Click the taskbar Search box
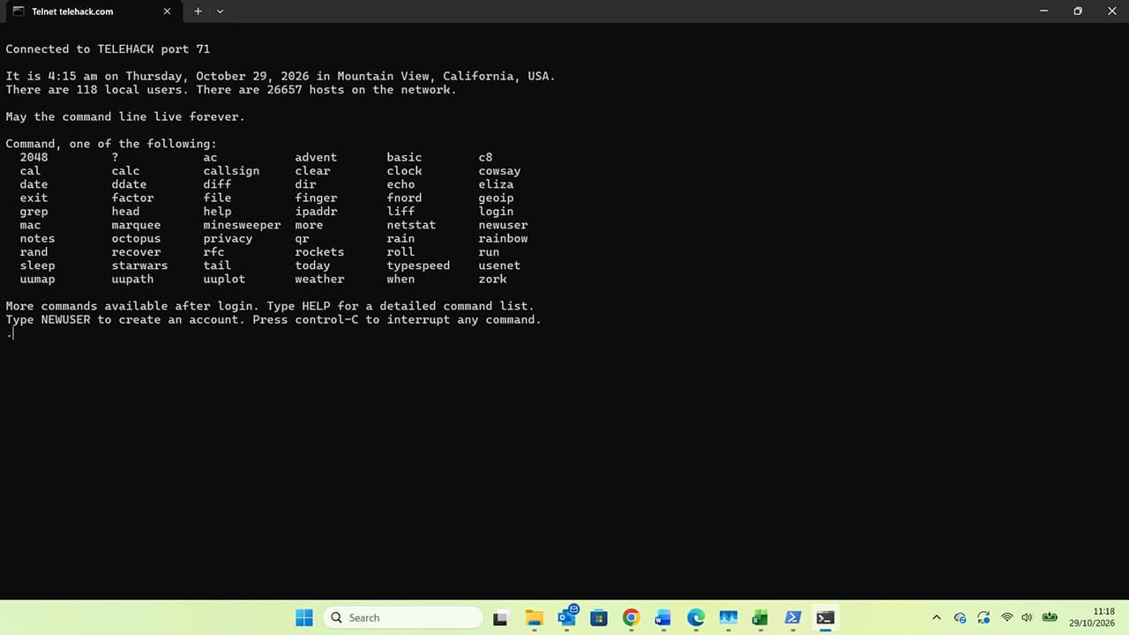 pos(403,618)
